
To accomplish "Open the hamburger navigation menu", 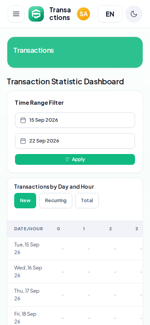I will click(16, 14).
